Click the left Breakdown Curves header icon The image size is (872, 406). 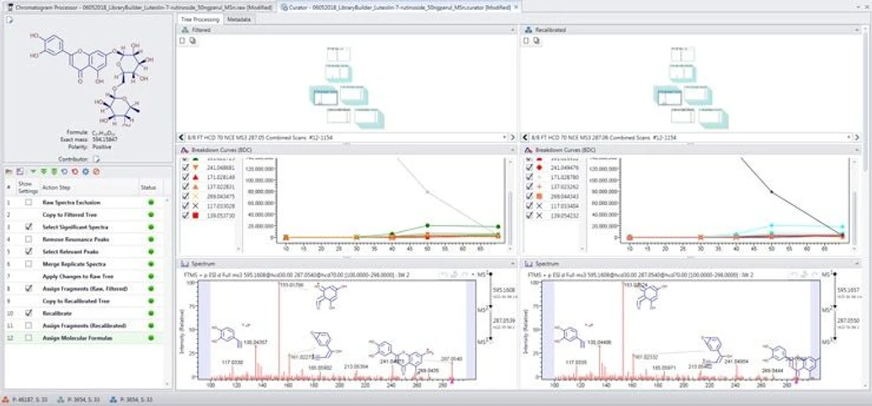[184, 150]
